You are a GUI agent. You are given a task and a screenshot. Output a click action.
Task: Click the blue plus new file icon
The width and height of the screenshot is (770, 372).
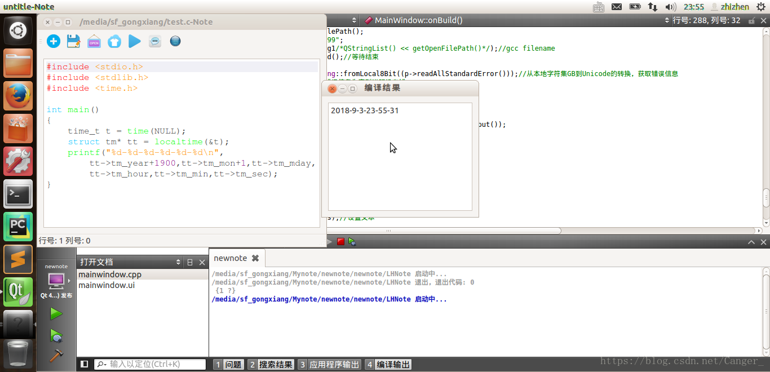pyautogui.click(x=54, y=41)
